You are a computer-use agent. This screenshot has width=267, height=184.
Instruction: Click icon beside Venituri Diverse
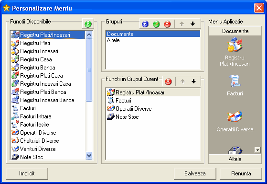click(15, 149)
